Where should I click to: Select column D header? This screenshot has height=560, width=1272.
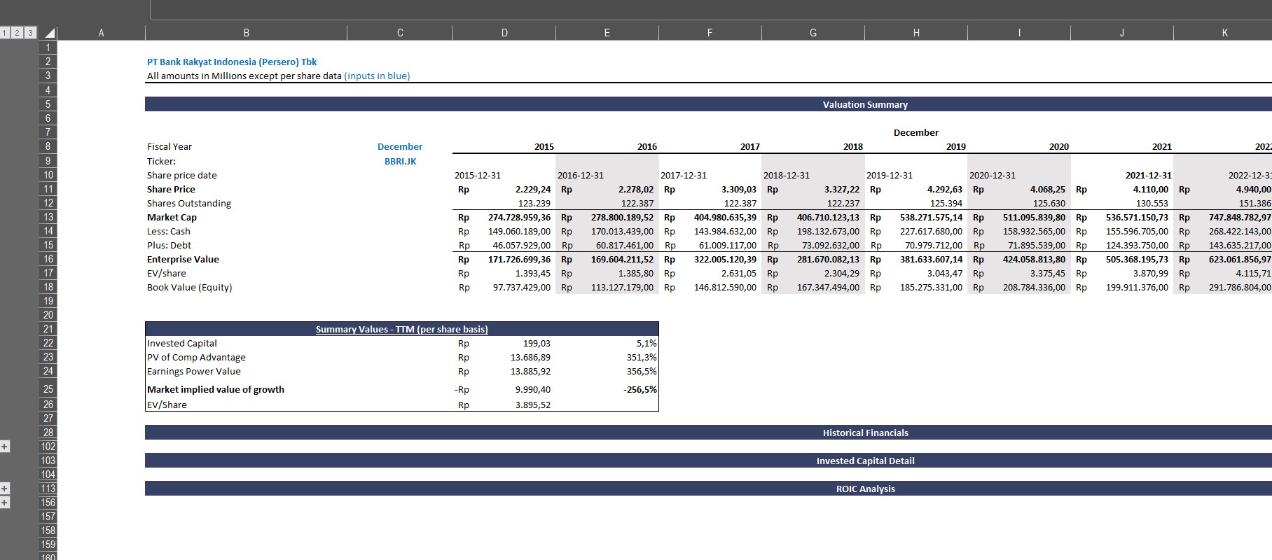[x=504, y=33]
